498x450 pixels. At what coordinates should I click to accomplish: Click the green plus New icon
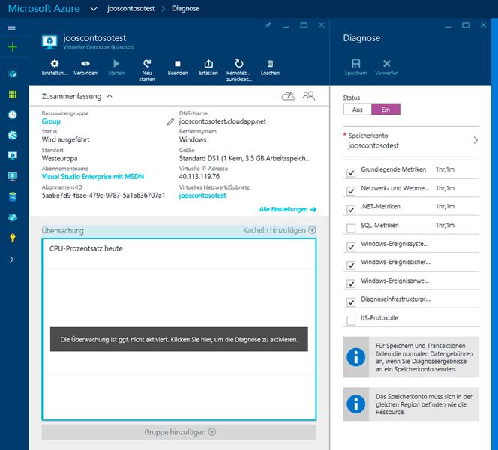coord(12,47)
